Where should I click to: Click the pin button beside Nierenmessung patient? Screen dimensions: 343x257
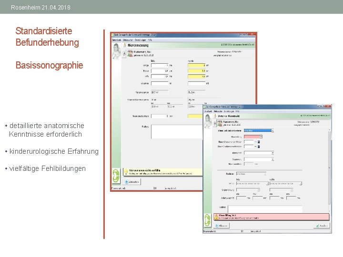pyautogui.click(x=124, y=53)
